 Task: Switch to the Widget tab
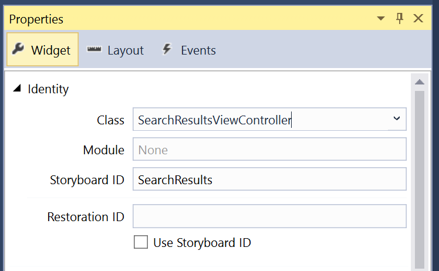[x=43, y=50]
